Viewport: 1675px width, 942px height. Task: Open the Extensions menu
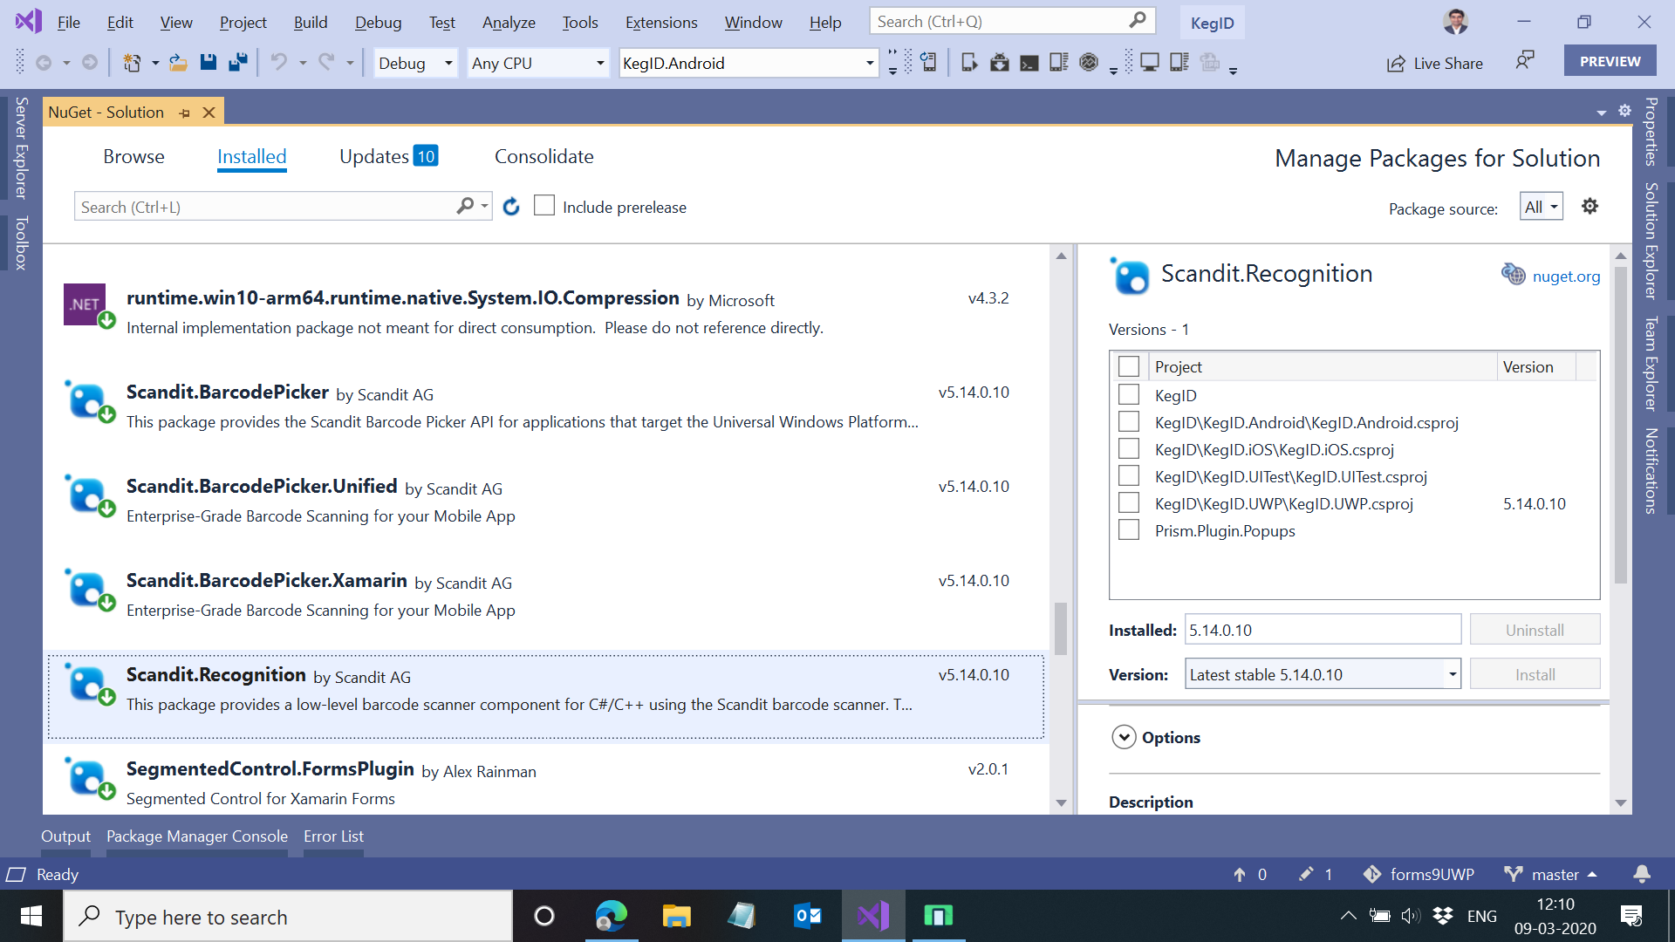pyautogui.click(x=661, y=22)
